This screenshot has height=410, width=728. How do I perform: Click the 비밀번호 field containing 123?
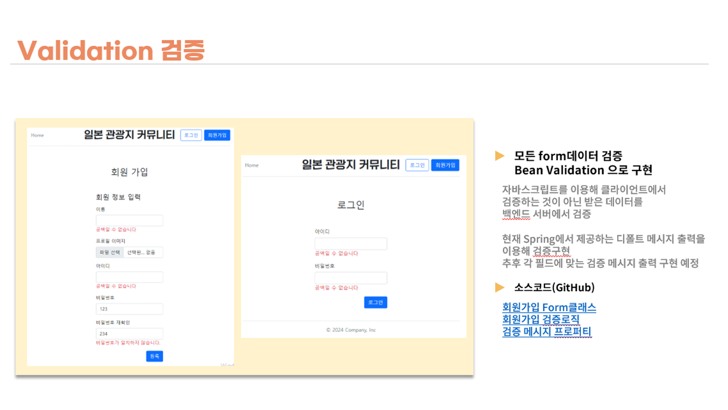point(129,309)
